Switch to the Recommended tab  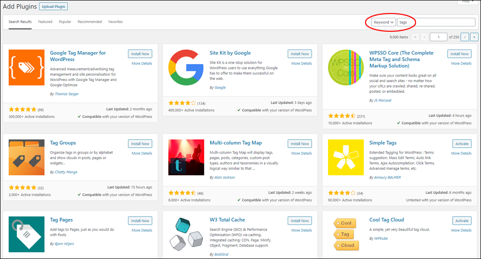(x=89, y=22)
